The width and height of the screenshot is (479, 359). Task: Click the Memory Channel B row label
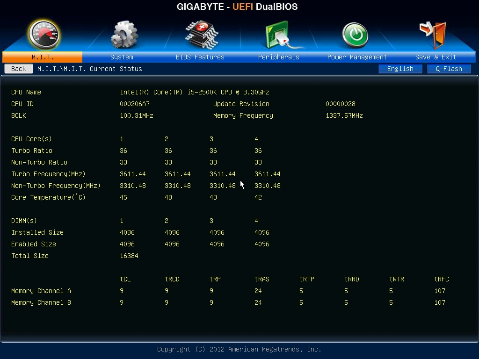point(41,302)
